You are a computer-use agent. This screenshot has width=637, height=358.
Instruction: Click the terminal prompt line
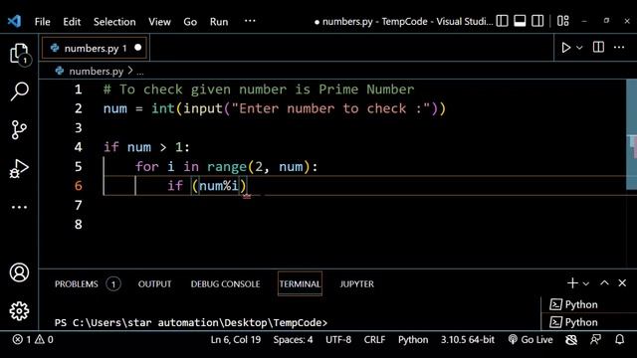tap(191, 322)
